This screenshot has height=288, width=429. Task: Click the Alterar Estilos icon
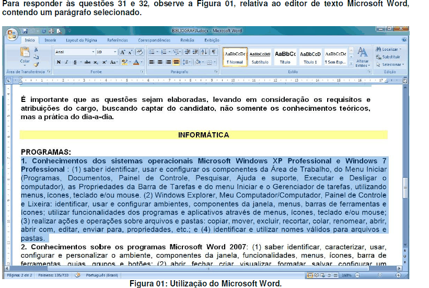(362, 57)
